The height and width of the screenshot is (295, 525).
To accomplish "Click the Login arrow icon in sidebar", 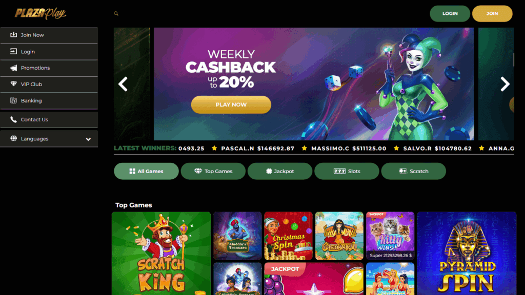I will click(x=13, y=51).
